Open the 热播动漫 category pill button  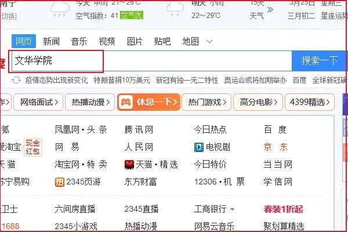click(x=90, y=102)
